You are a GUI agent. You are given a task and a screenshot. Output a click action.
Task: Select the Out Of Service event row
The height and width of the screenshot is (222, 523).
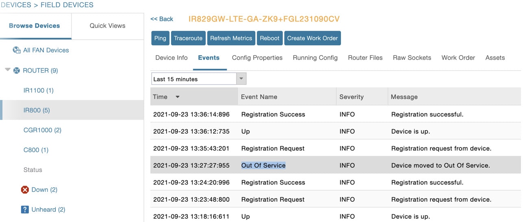336,165
